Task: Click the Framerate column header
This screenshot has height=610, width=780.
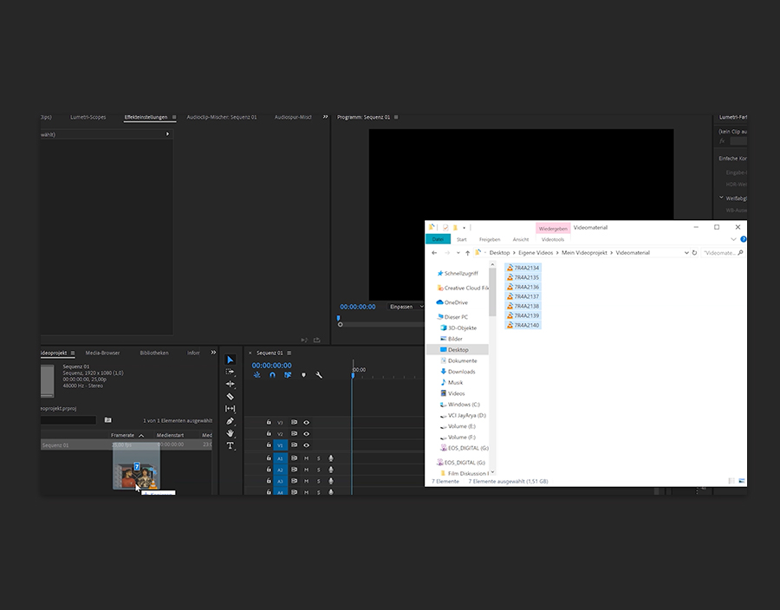Action: point(122,435)
